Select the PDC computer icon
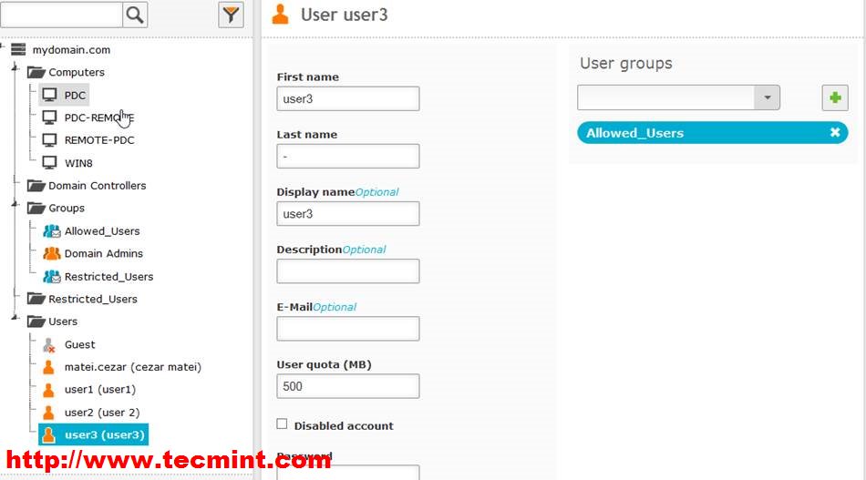The height and width of the screenshot is (480, 866). (49, 95)
